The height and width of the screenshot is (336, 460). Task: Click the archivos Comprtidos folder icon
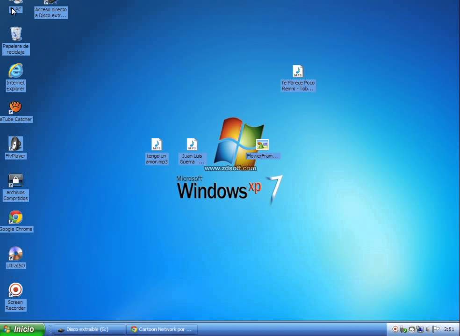(15, 181)
